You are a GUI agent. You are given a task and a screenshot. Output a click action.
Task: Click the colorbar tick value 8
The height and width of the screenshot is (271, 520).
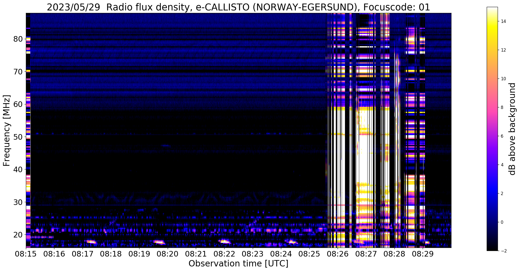pos(502,107)
